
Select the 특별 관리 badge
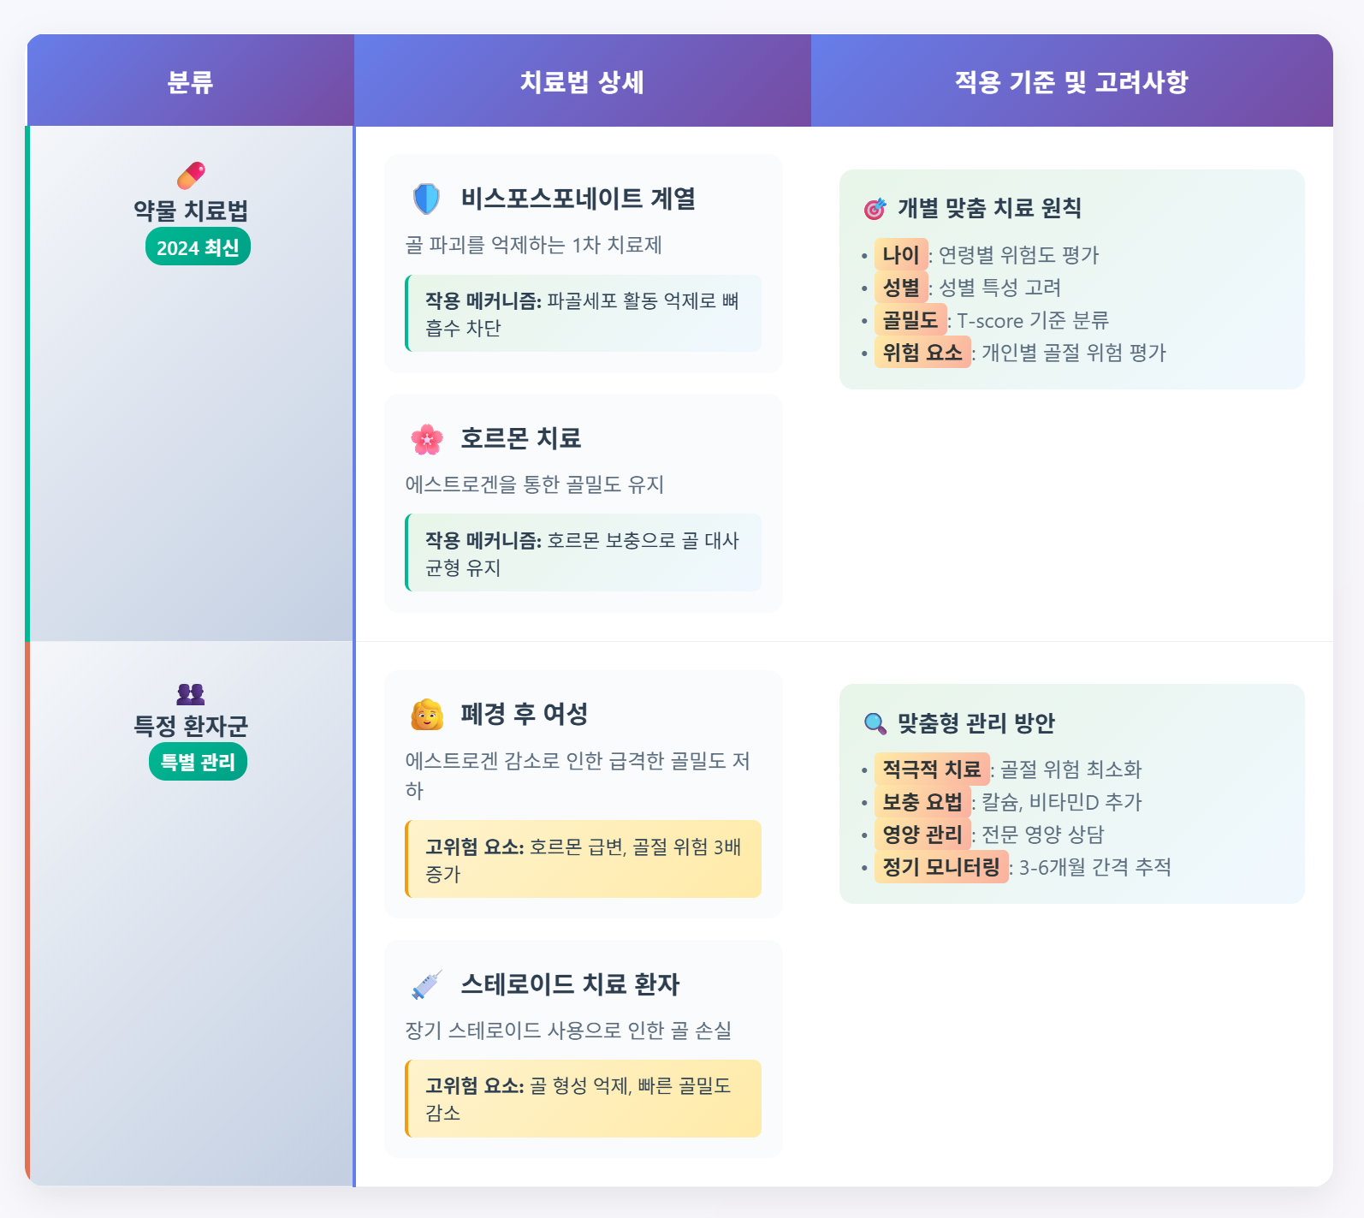[198, 762]
